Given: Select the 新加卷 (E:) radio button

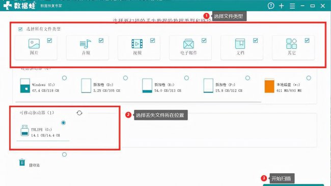Looking at the screenshot, I should [186, 78].
